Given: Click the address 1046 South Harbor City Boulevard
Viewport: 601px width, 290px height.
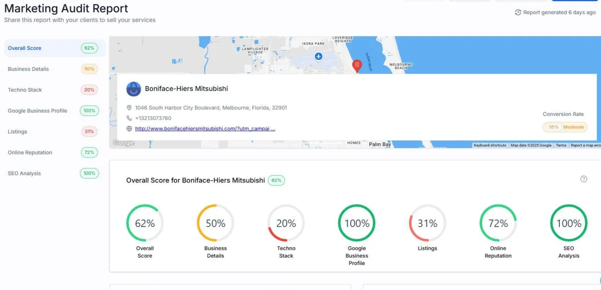Looking at the screenshot, I should point(211,107).
